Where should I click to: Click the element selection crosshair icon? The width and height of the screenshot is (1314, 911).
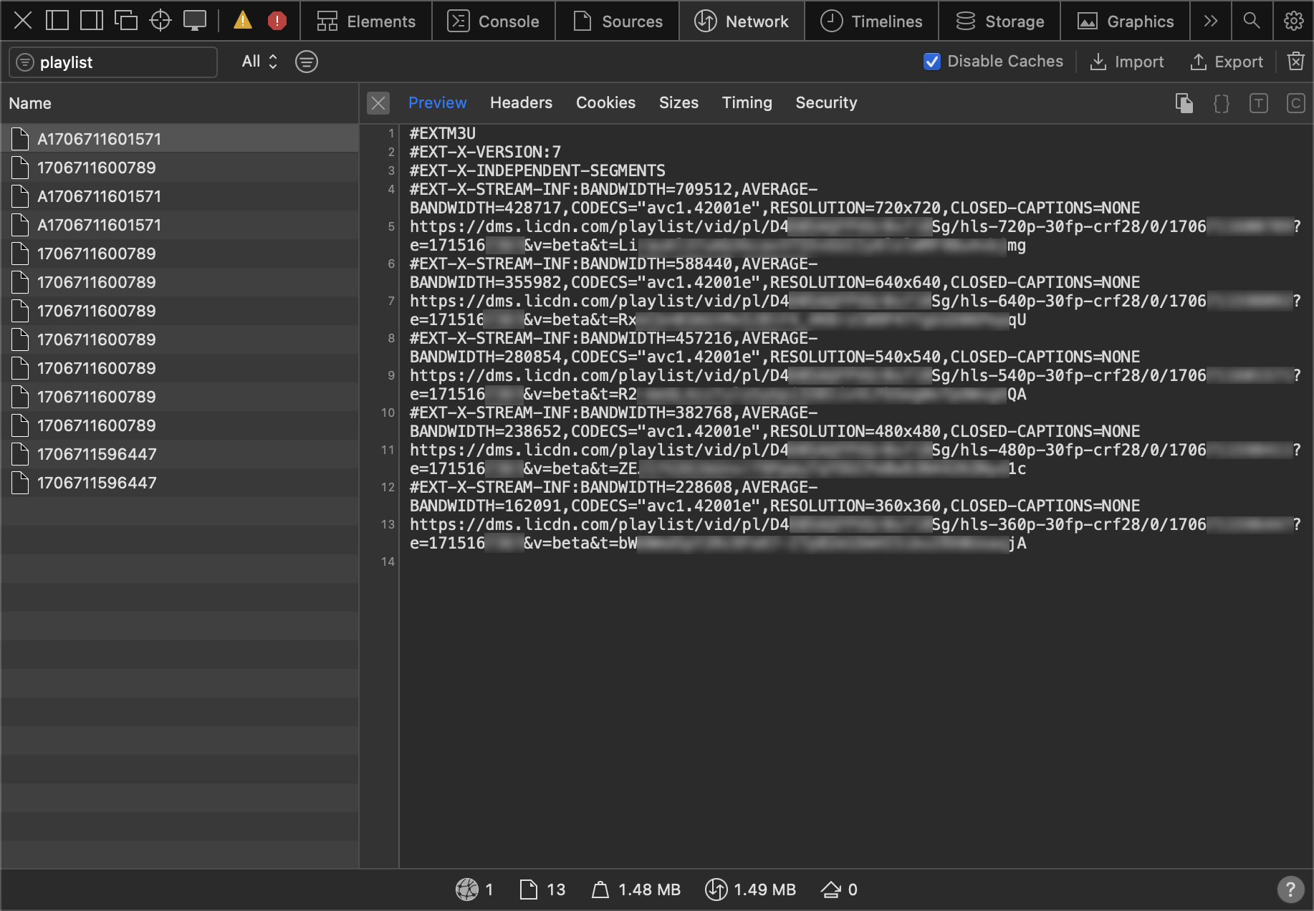(160, 21)
